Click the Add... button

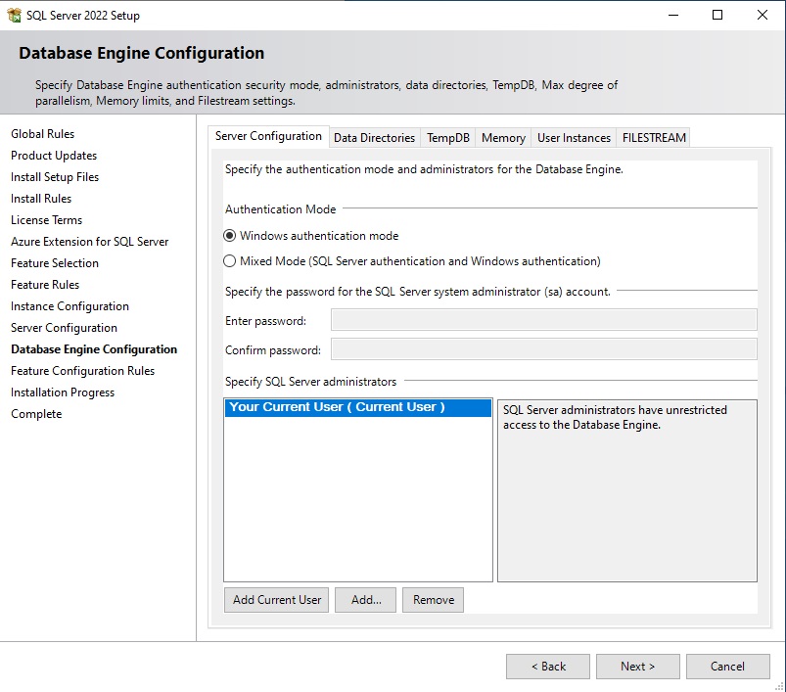(366, 600)
